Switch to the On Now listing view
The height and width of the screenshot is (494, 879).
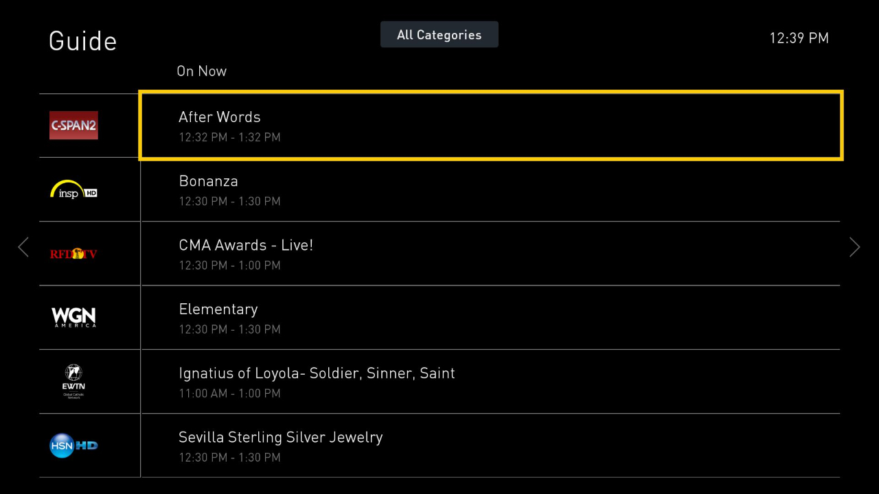coord(201,71)
